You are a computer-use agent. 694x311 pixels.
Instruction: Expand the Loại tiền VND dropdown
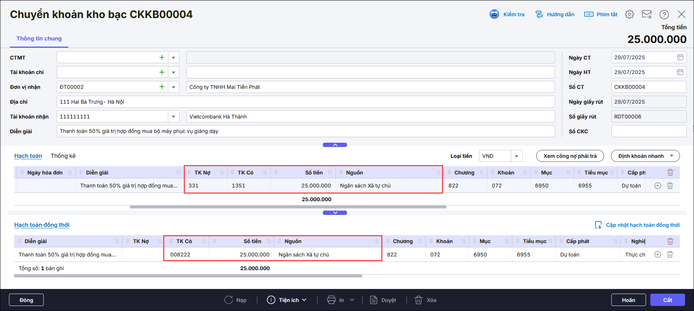pyautogui.click(x=516, y=156)
